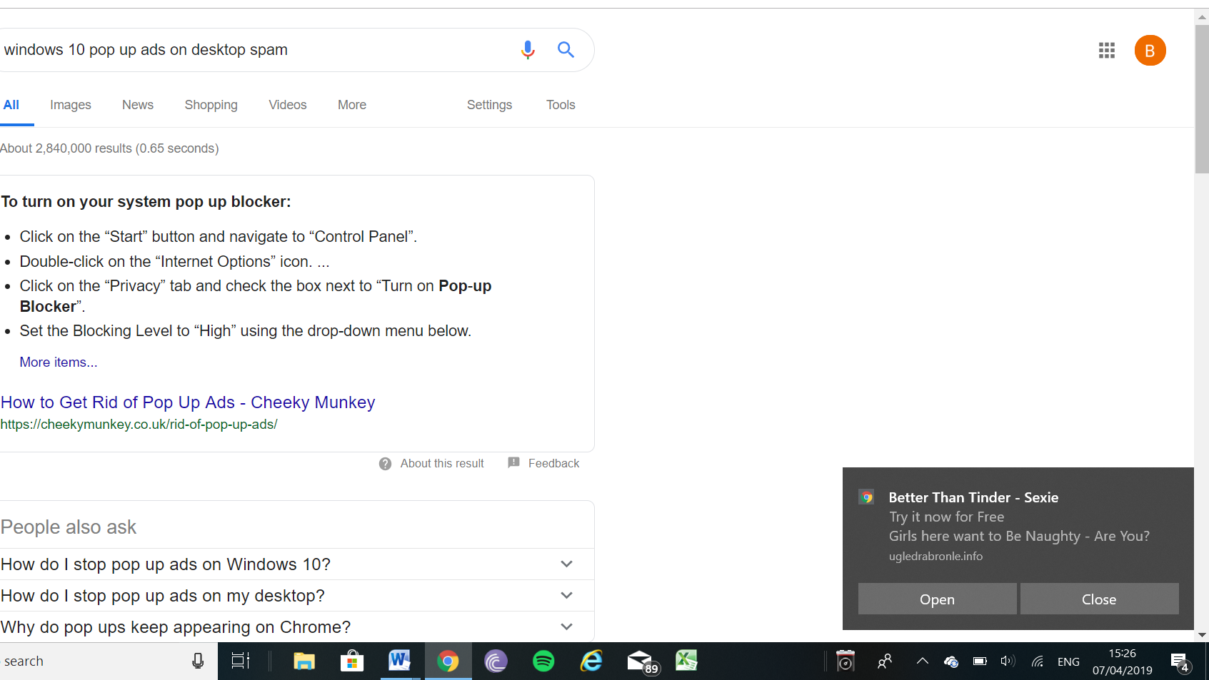Click the 'ugledrabronle.info' notification source text
This screenshot has width=1209, height=680.
point(935,556)
